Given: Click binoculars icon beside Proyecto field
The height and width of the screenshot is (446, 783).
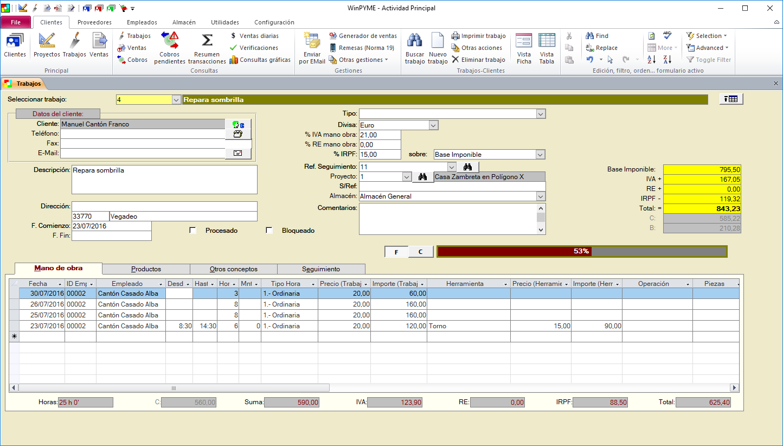Looking at the screenshot, I should (423, 177).
